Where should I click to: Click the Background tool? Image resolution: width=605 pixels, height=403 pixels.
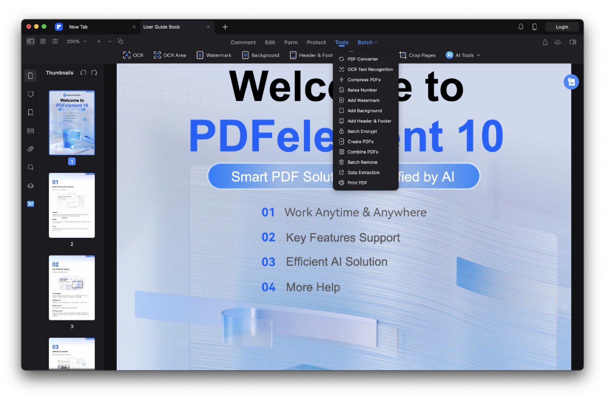click(261, 55)
